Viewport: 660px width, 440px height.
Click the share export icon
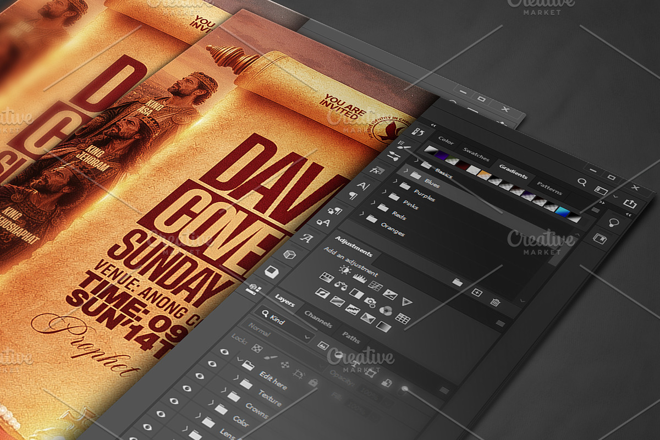(x=630, y=204)
